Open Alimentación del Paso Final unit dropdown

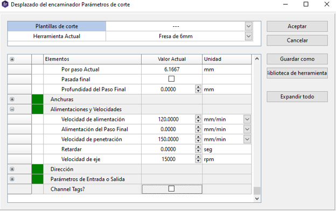pos(247,129)
